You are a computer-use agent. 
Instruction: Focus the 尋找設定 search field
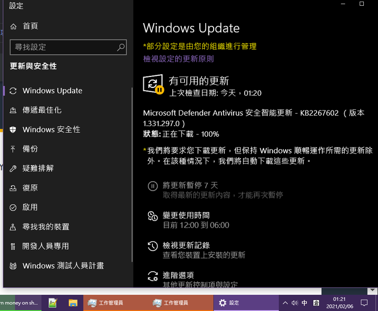click(68, 47)
